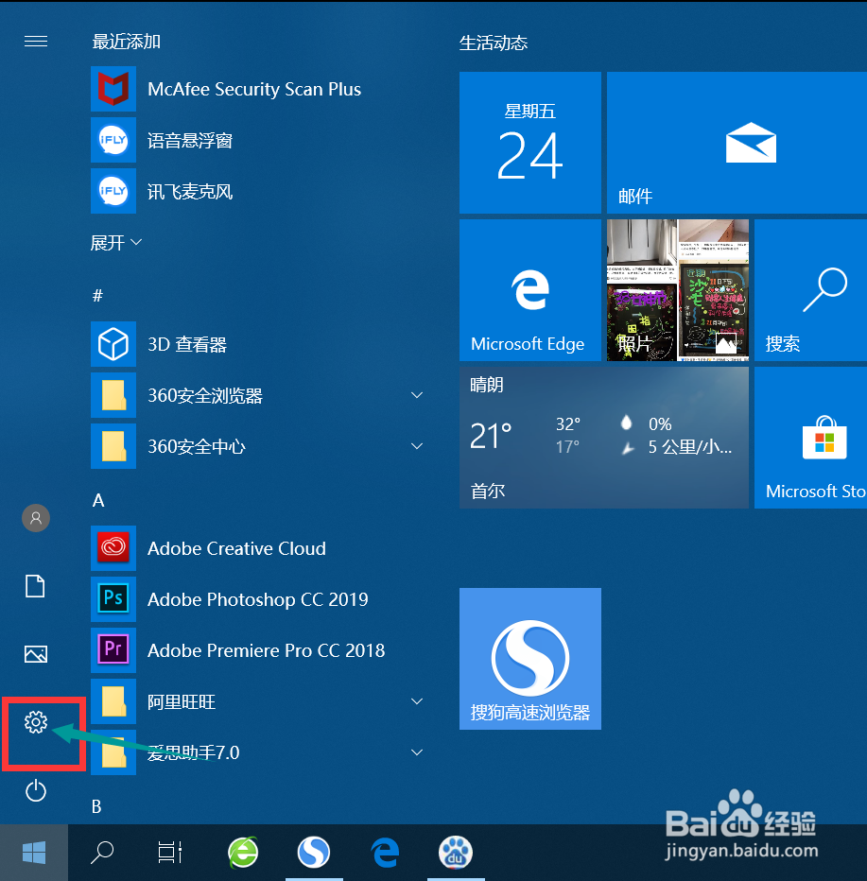Launch 语音悬浮窗 iFLY app icon
Viewport: 867px width, 881px height.
tap(113, 140)
